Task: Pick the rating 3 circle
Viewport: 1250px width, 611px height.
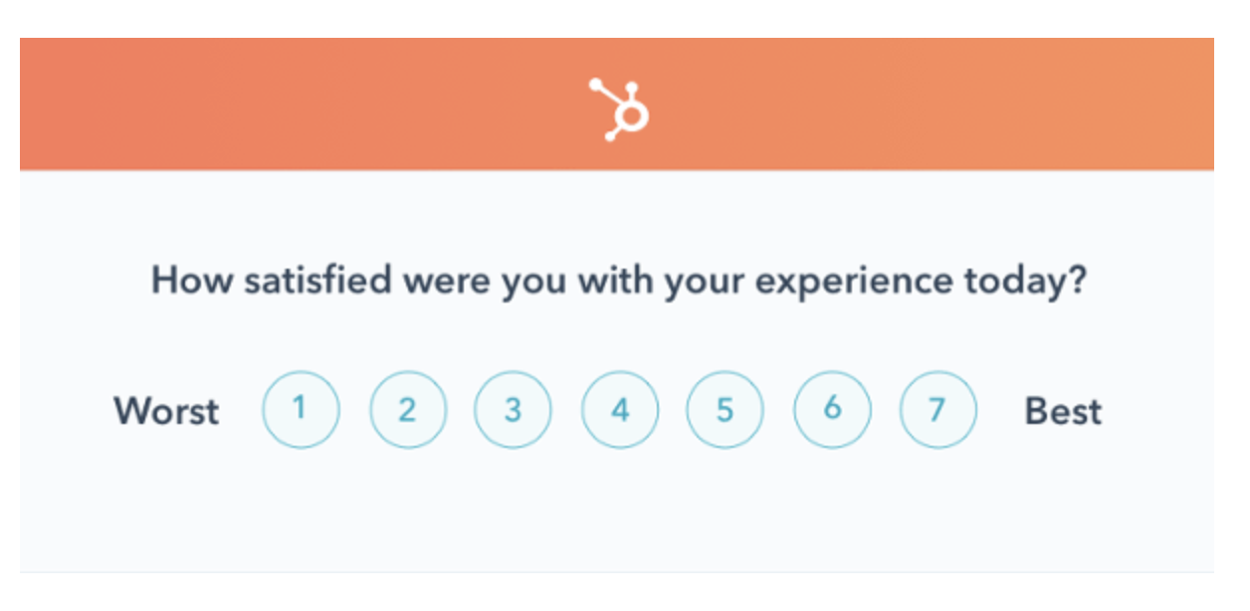Action: click(514, 410)
